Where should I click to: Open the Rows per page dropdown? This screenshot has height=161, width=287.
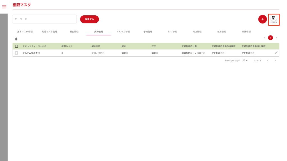[245, 60]
